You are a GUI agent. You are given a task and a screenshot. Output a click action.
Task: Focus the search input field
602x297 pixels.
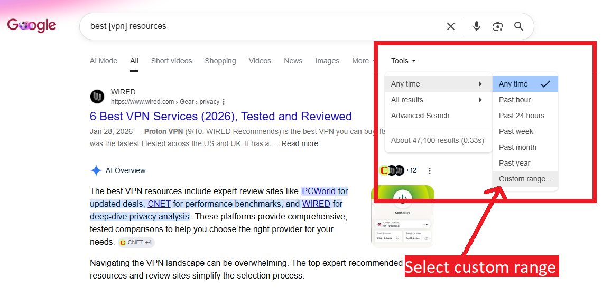point(265,26)
